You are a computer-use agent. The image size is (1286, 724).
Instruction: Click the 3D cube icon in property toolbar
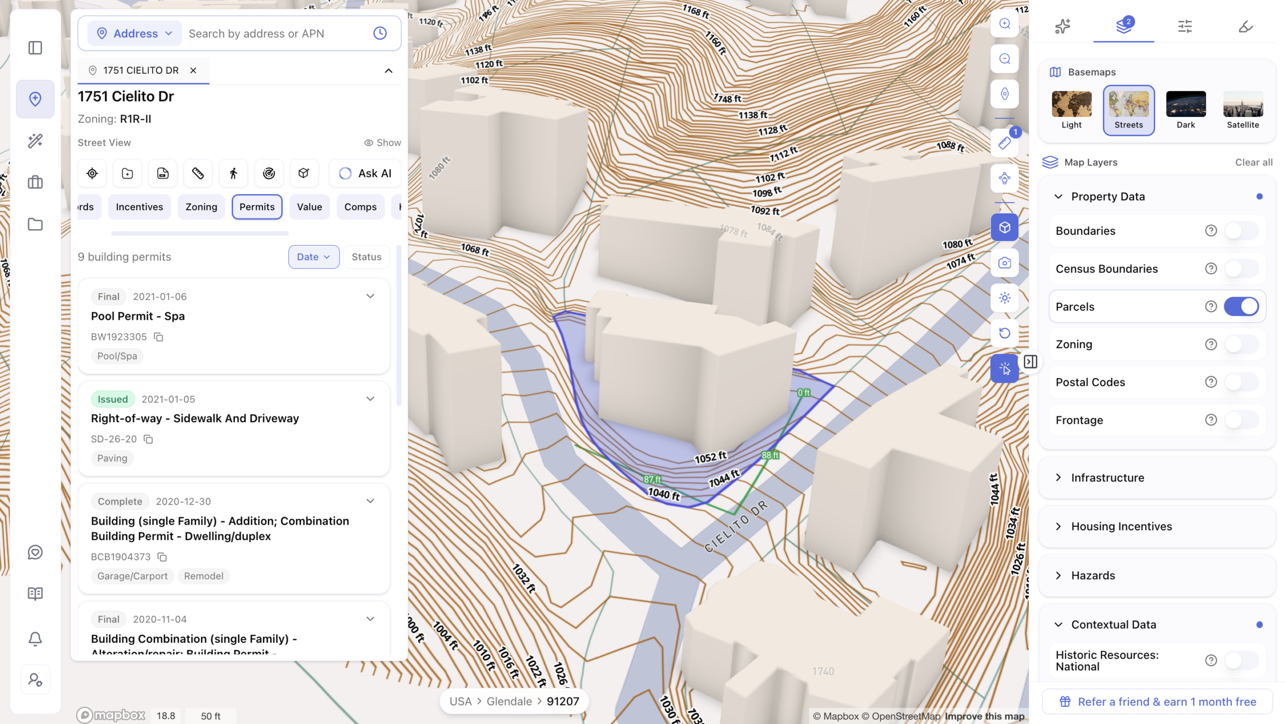[303, 173]
